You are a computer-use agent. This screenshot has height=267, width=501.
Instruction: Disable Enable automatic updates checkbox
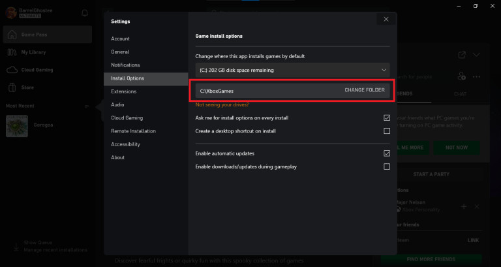point(387,153)
